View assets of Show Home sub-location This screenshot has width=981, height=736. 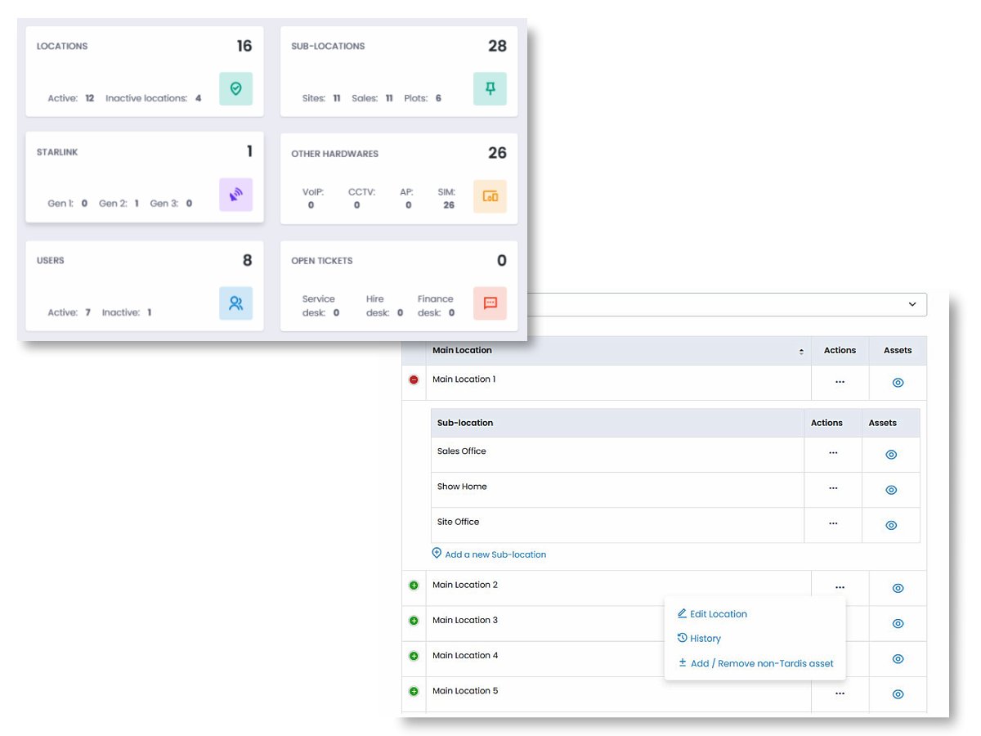tap(891, 490)
